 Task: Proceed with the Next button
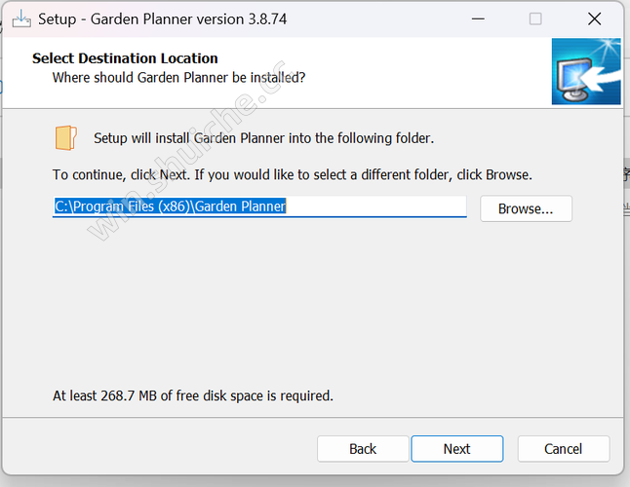click(x=456, y=448)
